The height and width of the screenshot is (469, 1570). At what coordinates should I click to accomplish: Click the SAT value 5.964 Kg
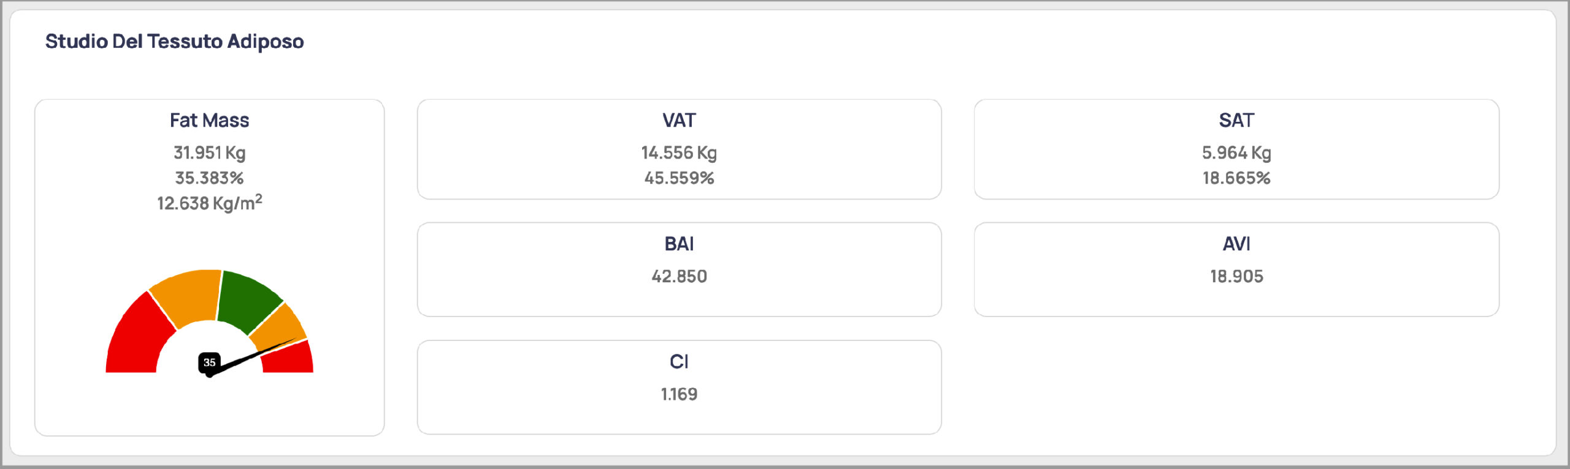(1236, 152)
